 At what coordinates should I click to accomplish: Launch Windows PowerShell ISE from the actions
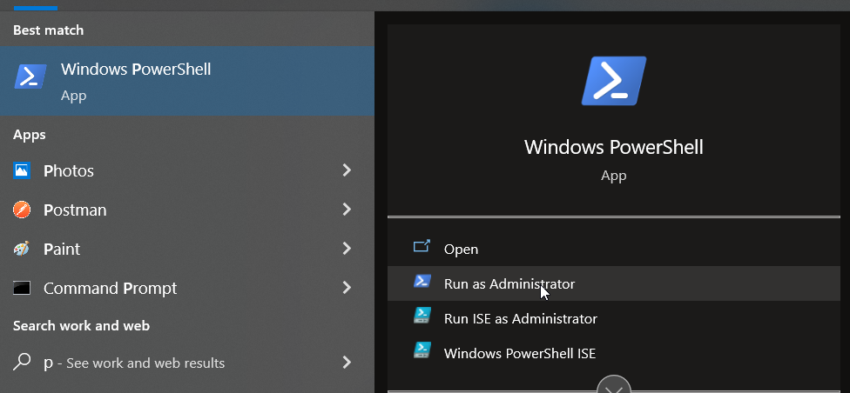614,353
